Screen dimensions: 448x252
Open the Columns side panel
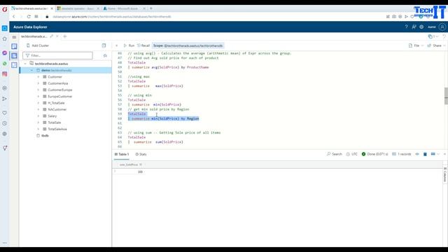pyautogui.click(x=445, y=174)
